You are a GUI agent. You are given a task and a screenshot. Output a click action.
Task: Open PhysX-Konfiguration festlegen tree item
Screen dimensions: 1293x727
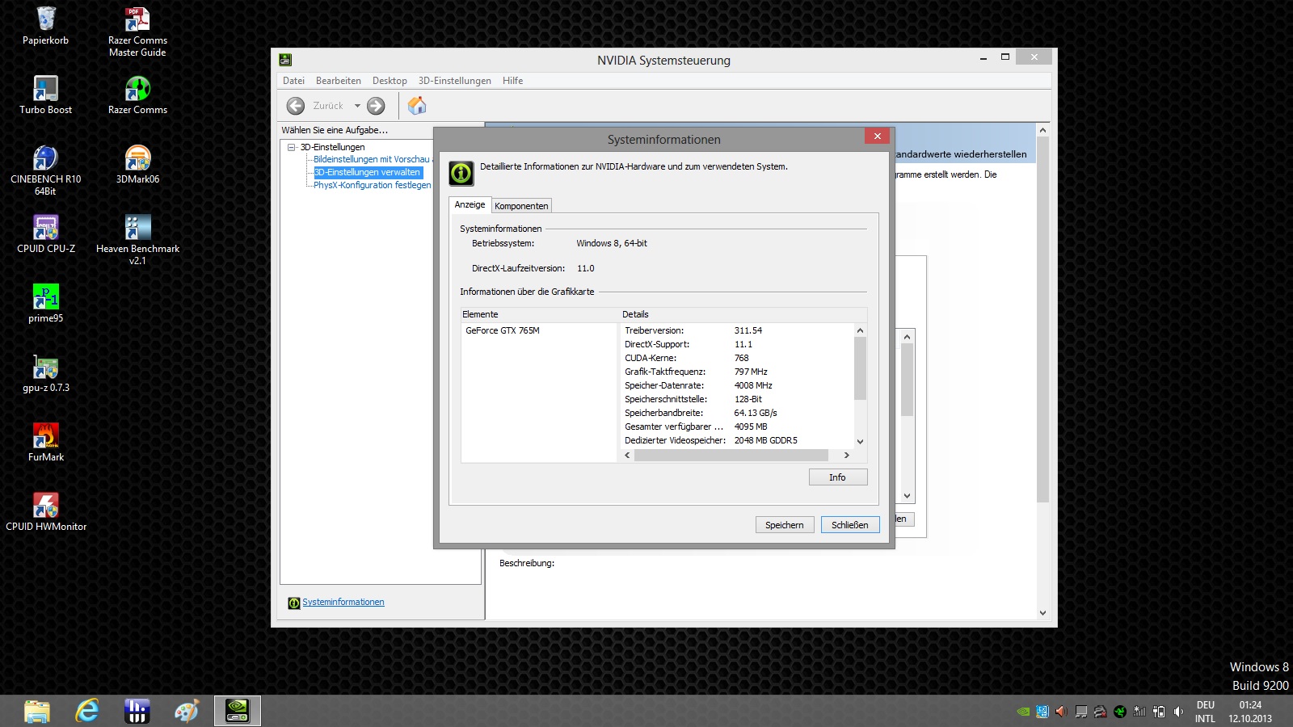(373, 186)
